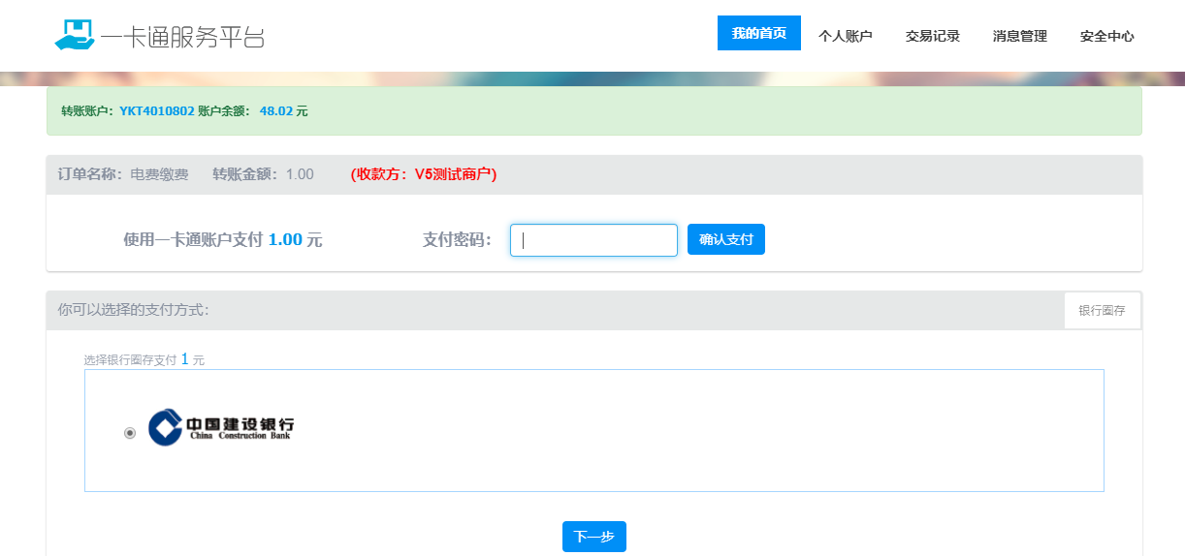This screenshot has width=1185, height=556.
Task: Click account number YKT4010802
Action: [x=157, y=111]
